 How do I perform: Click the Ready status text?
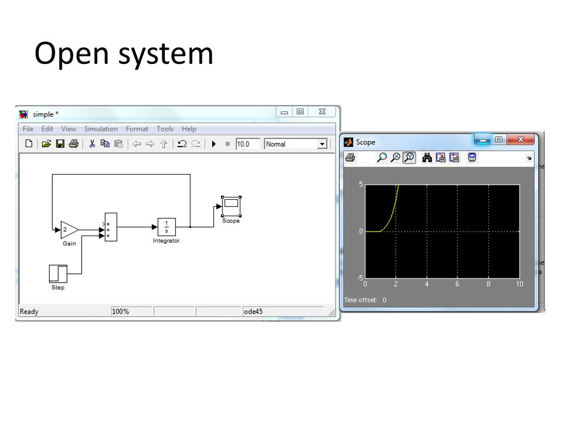pos(29,311)
